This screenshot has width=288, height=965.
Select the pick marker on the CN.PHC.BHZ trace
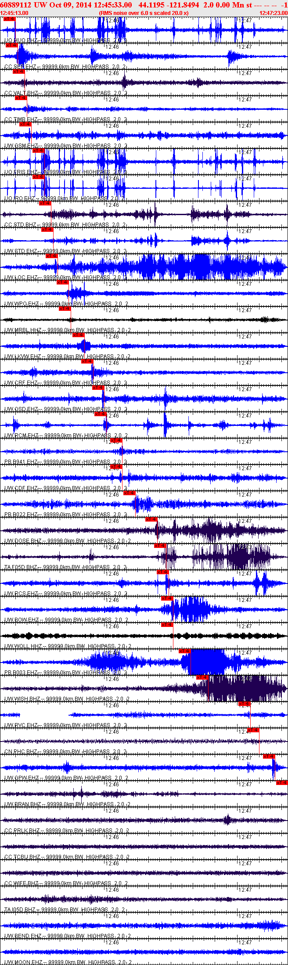coord(253,730)
